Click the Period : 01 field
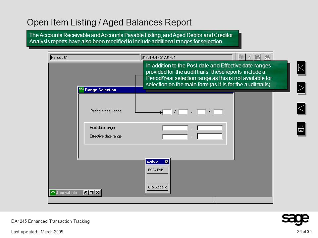Image resolution: width=318 pixels, height=238 pixels. coord(95,58)
